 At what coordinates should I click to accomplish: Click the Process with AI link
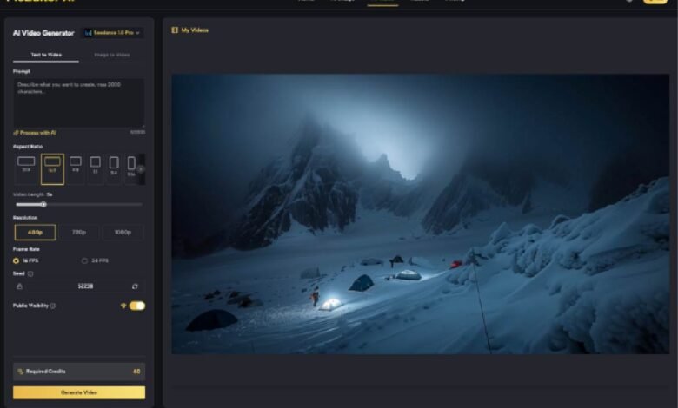[37, 133]
